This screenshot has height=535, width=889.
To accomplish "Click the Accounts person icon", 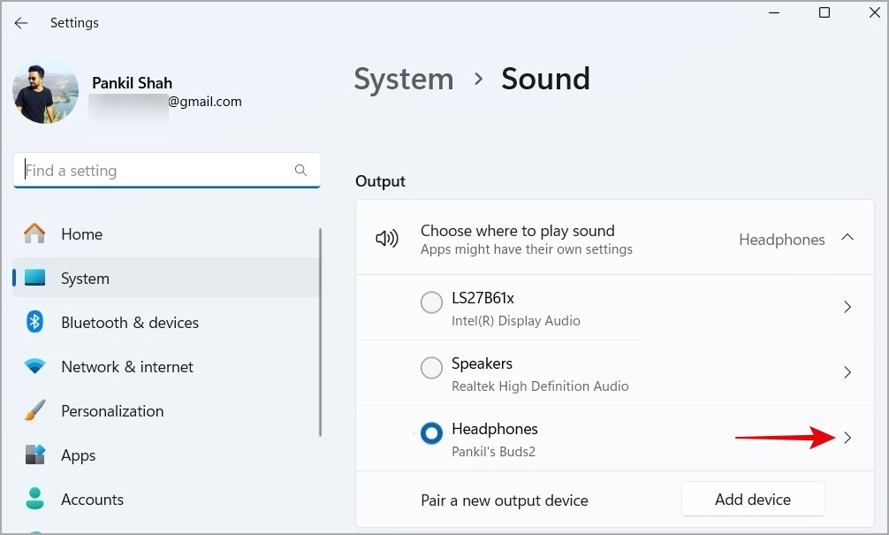I will coord(34,500).
